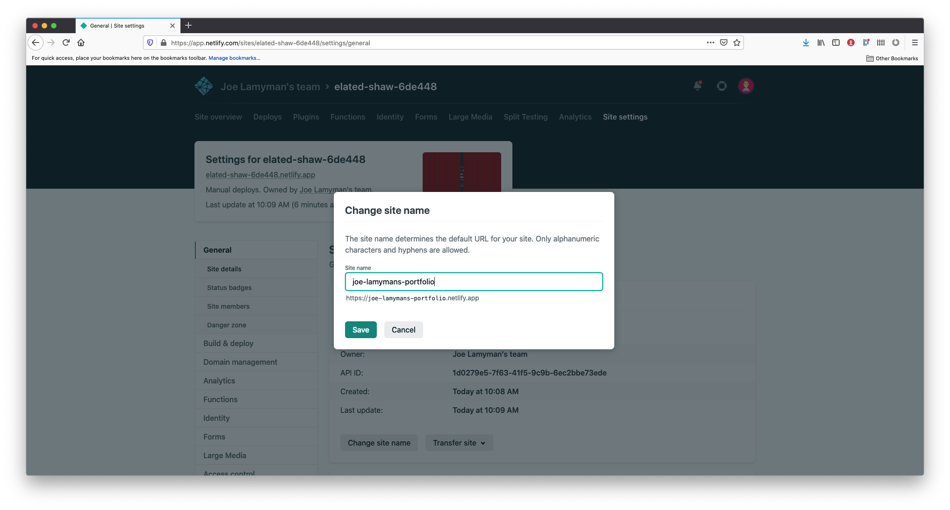950x510 pixels.
Task: Navigate to Danger zone settings
Action: tap(226, 325)
